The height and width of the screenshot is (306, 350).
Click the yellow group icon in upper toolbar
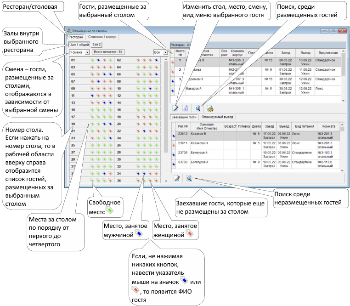210,108
